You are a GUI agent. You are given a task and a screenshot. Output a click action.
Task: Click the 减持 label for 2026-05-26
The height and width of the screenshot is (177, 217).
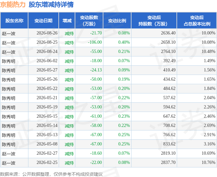point(69,79)
